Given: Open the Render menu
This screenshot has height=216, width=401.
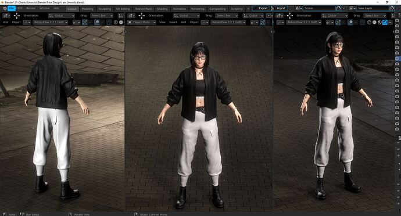Looking at the screenshot, I should (31, 9).
